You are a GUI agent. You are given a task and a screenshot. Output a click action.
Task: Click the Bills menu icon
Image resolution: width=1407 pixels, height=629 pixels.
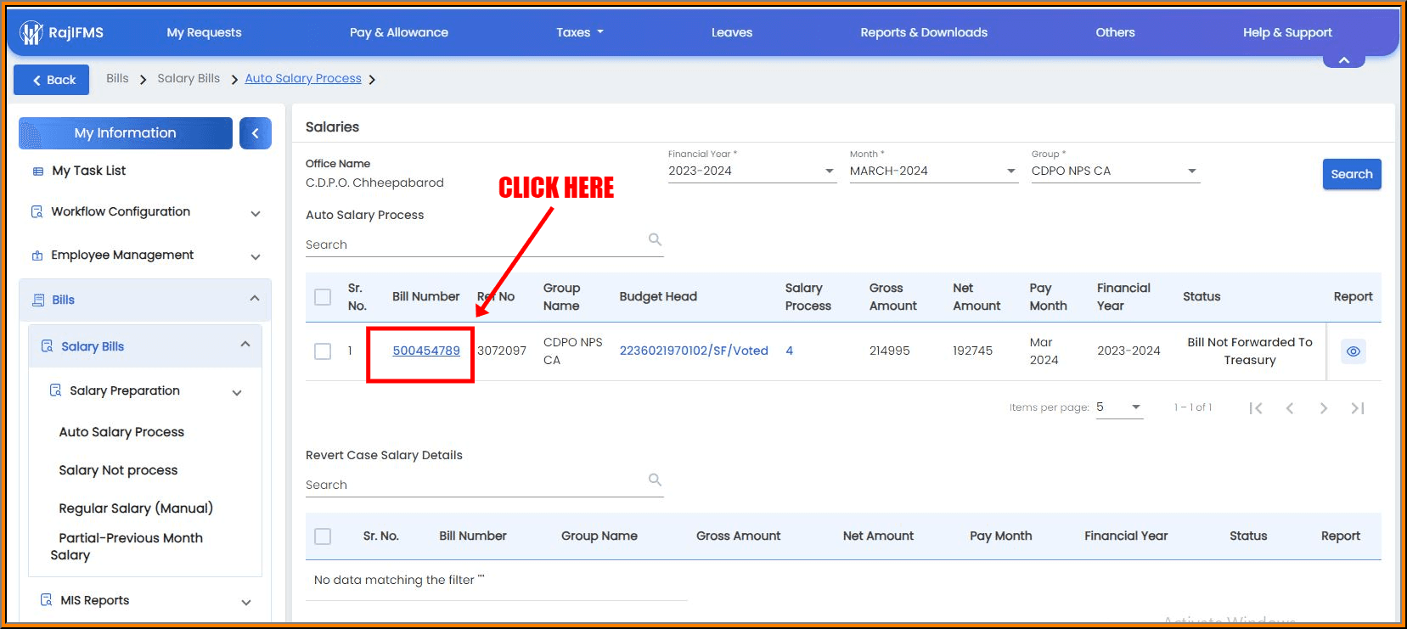tap(38, 300)
